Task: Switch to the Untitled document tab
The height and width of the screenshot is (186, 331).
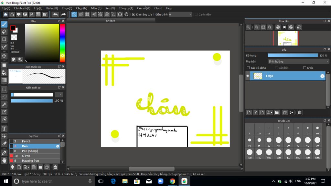Action: [x=111, y=21]
